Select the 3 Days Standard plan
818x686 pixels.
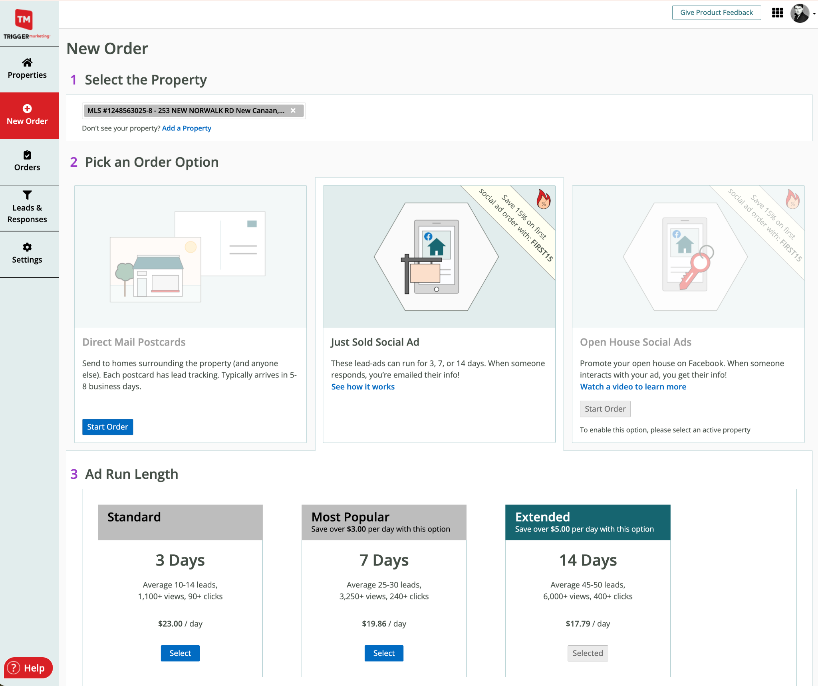coord(180,653)
